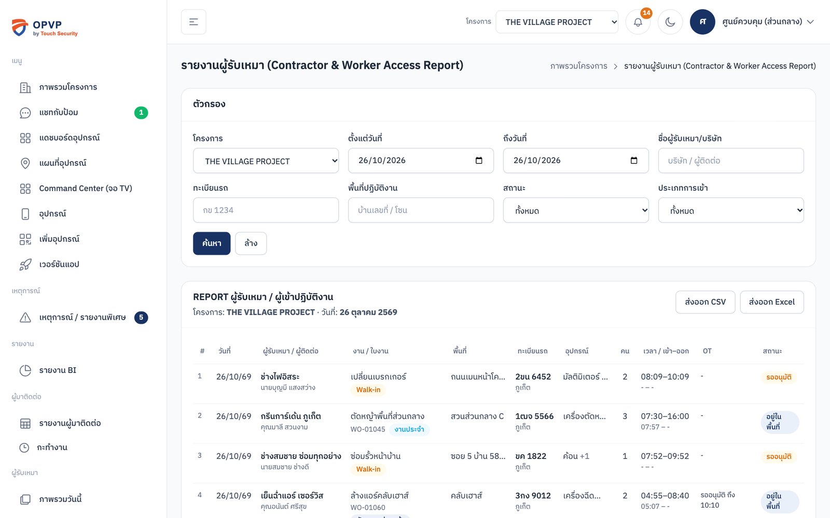The width and height of the screenshot is (830, 518).
Task: Click the ค้นหา search button
Action: [212, 243]
